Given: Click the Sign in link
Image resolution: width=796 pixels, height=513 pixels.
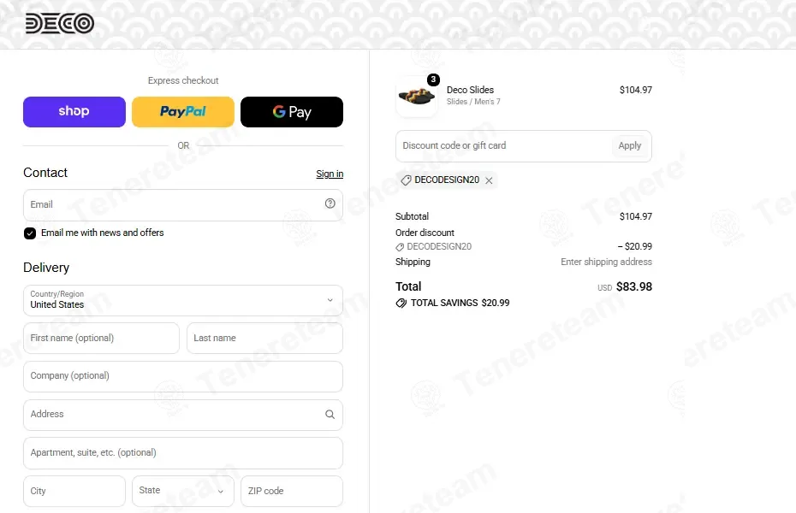Looking at the screenshot, I should click(x=330, y=174).
